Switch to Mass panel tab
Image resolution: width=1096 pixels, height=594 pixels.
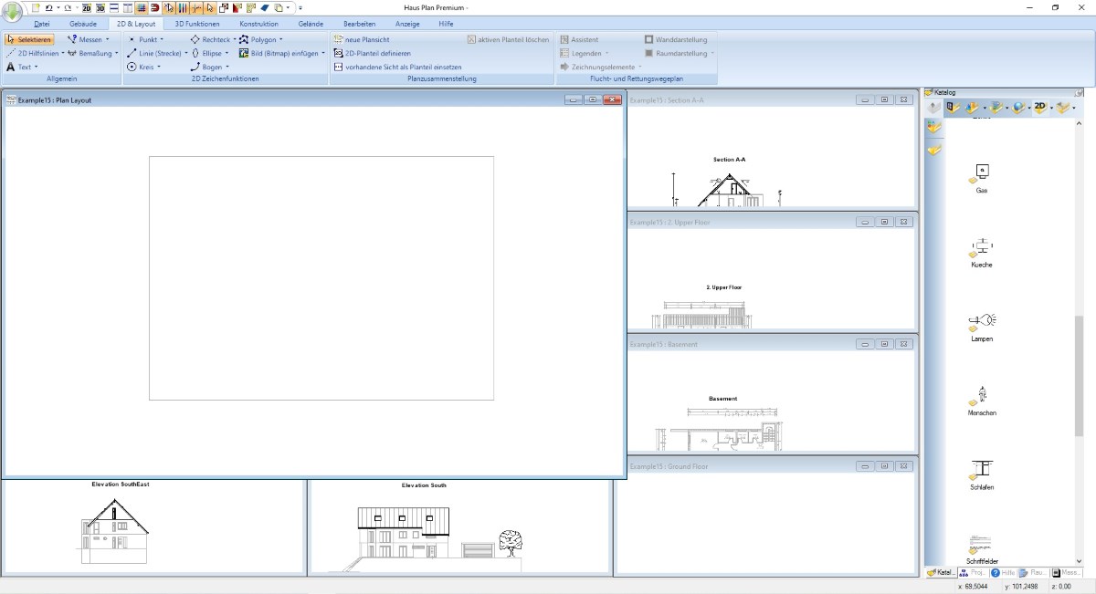pyautogui.click(x=1067, y=573)
